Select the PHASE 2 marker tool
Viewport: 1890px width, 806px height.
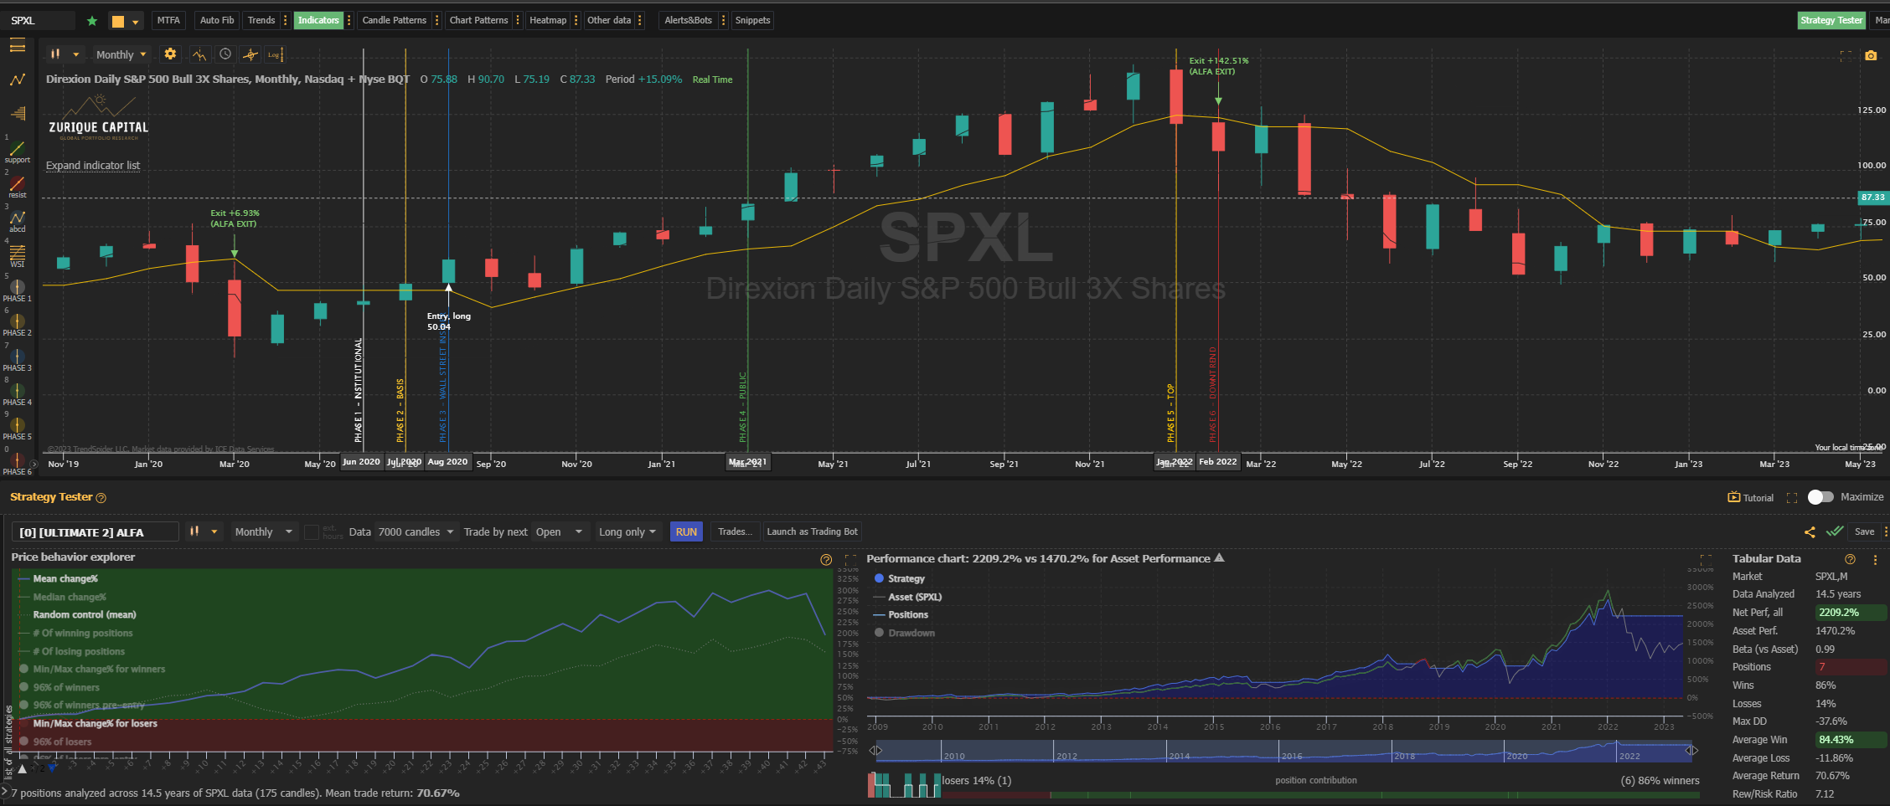pyautogui.click(x=18, y=325)
